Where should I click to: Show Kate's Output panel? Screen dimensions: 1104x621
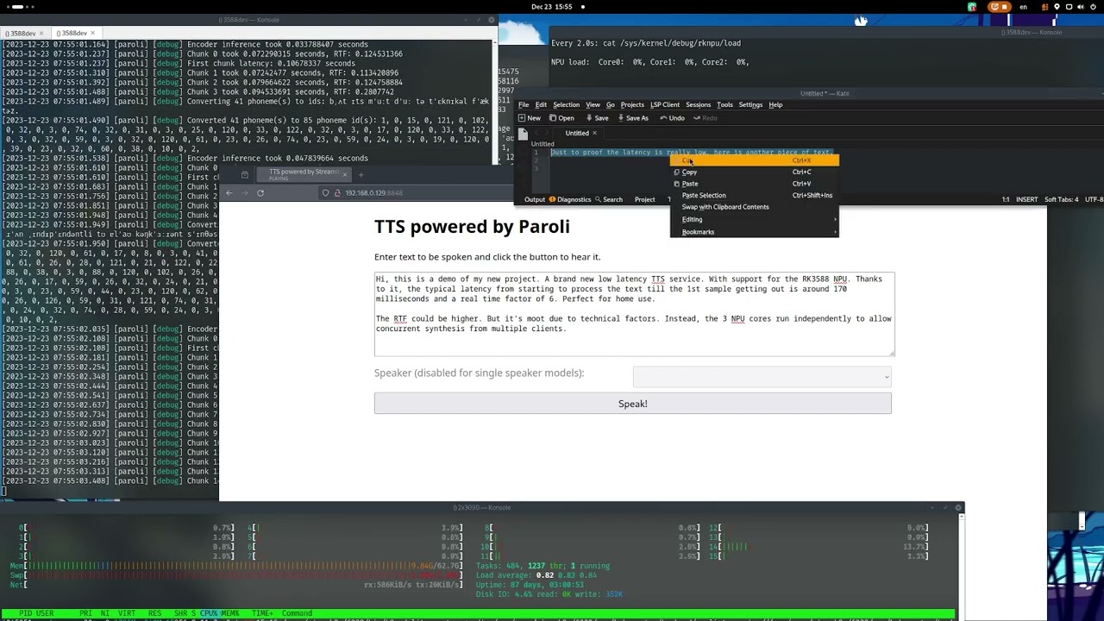coord(535,200)
